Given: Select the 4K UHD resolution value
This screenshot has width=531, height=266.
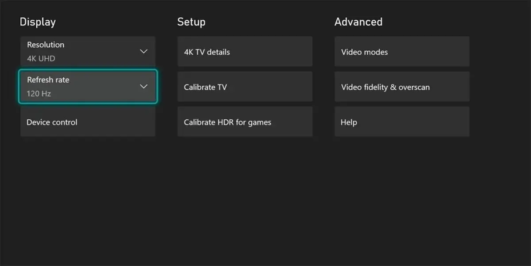Looking at the screenshot, I should (x=41, y=58).
